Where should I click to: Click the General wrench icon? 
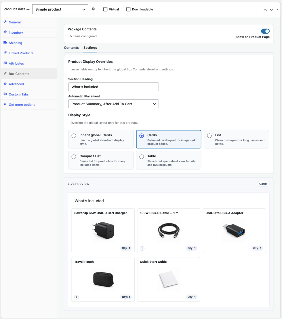(x=5, y=22)
